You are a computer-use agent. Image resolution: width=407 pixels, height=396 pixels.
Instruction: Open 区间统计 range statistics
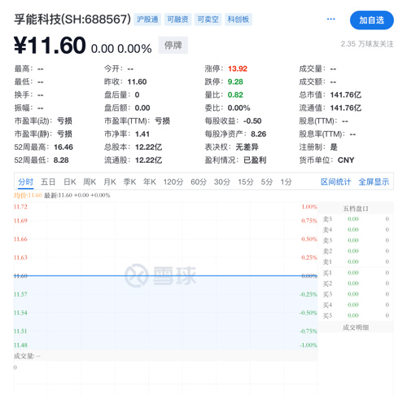coord(336,182)
